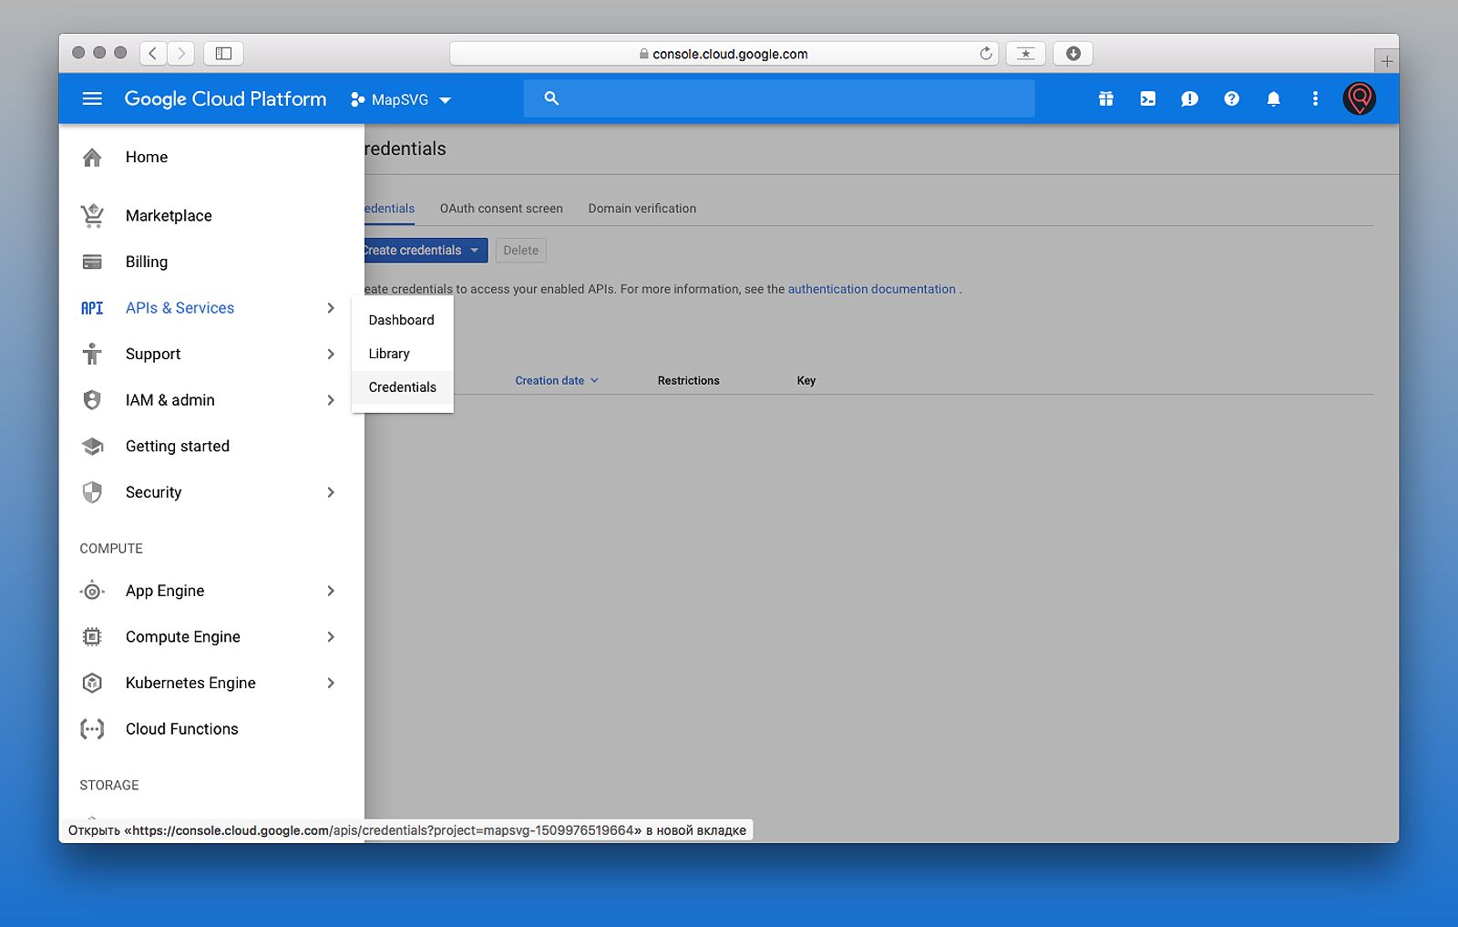The image size is (1458, 927).
Task: Open the MapSVG project selector dropdown
Action: click(x=401, y=99)
